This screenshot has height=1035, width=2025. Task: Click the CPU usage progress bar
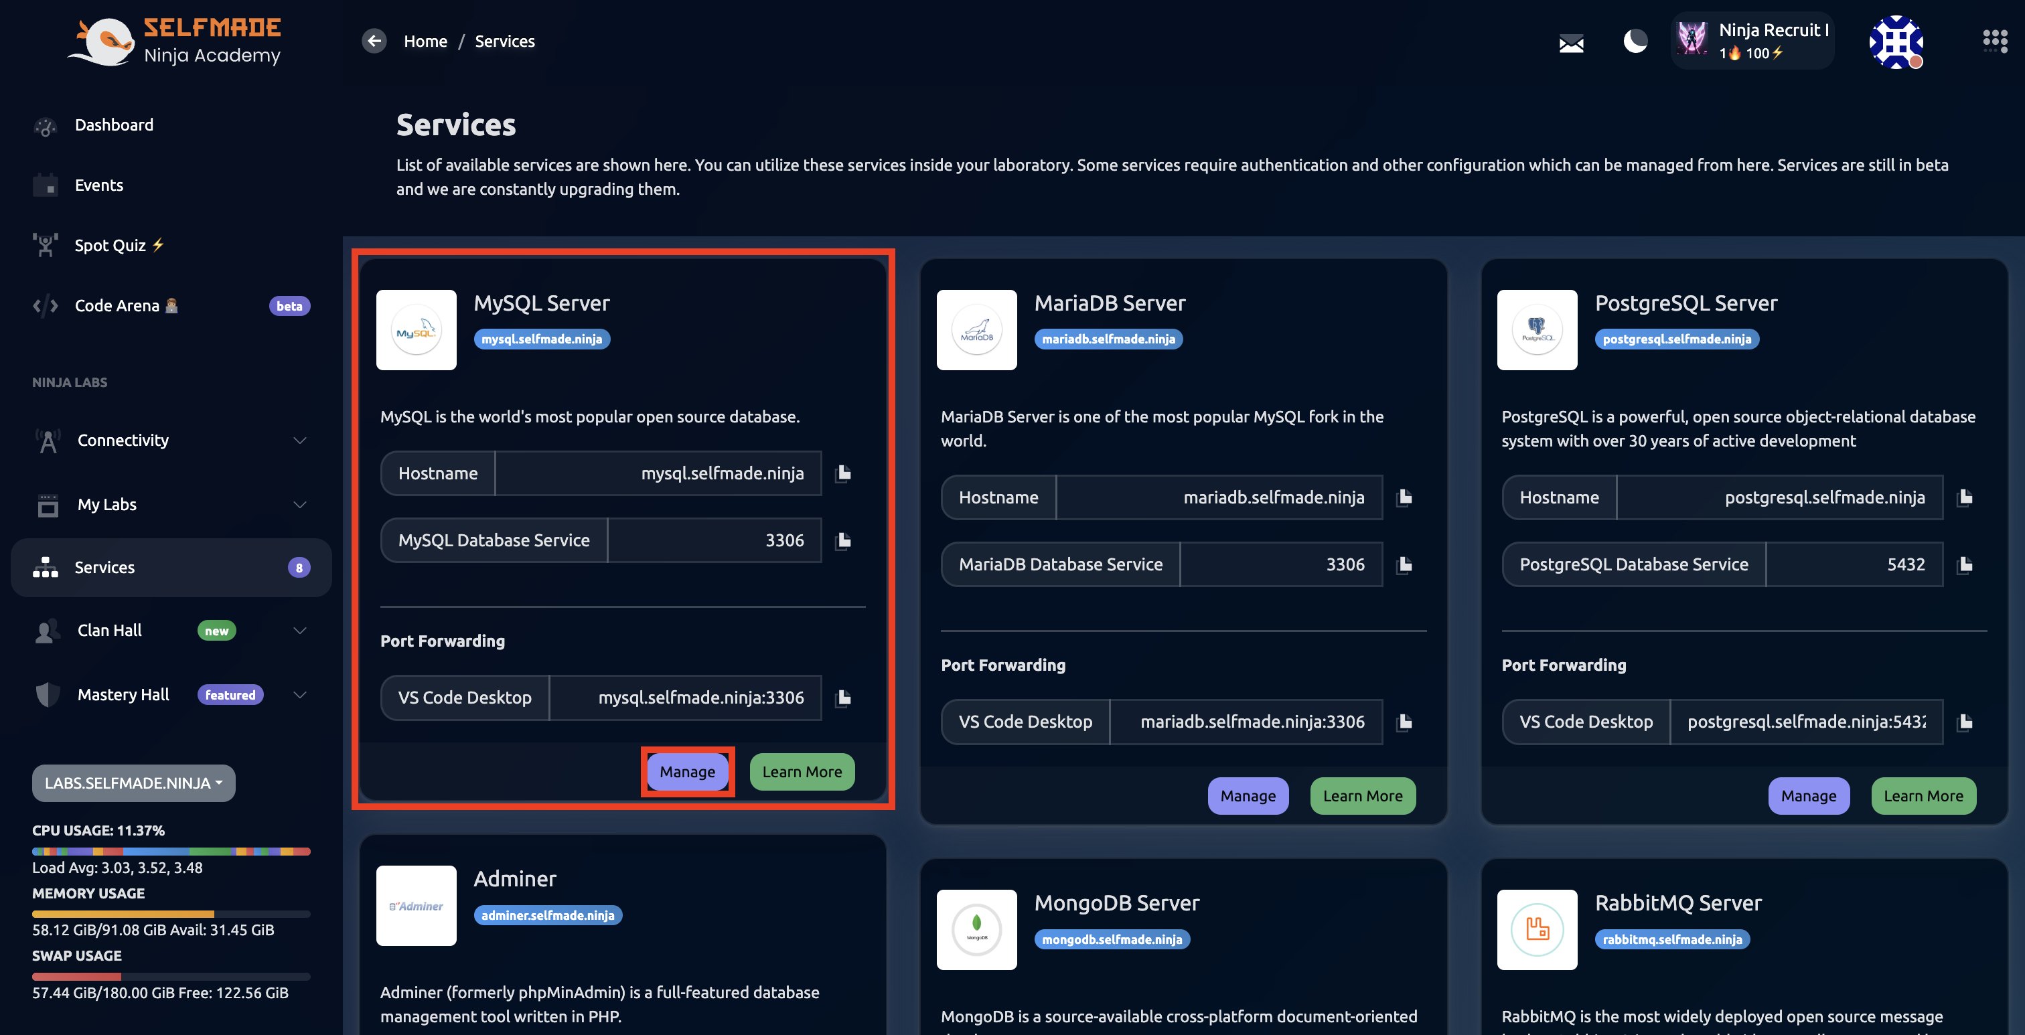coord(171,851)
